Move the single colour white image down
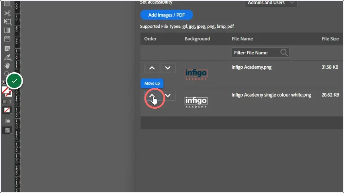Image resolution: width=344 pixels, height=193 pixels. pos(169,96)
